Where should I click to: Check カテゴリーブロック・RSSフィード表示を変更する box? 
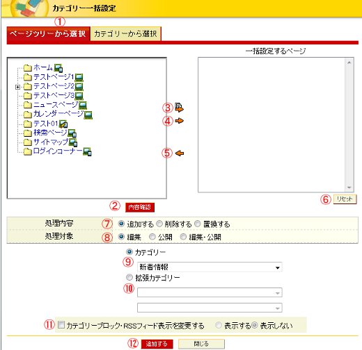point(61,324)
